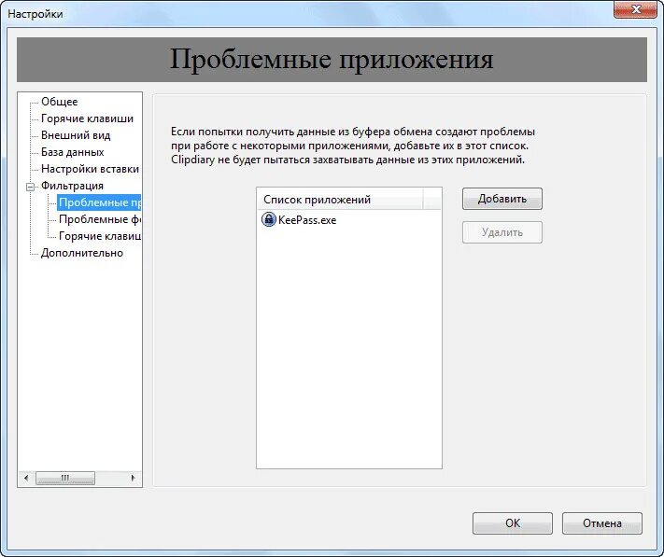Image resolution: width=664 pixels, height=557 pixels.
Task: Click the tree horizontal scrollbar thumb
Action: pos(65,478)
